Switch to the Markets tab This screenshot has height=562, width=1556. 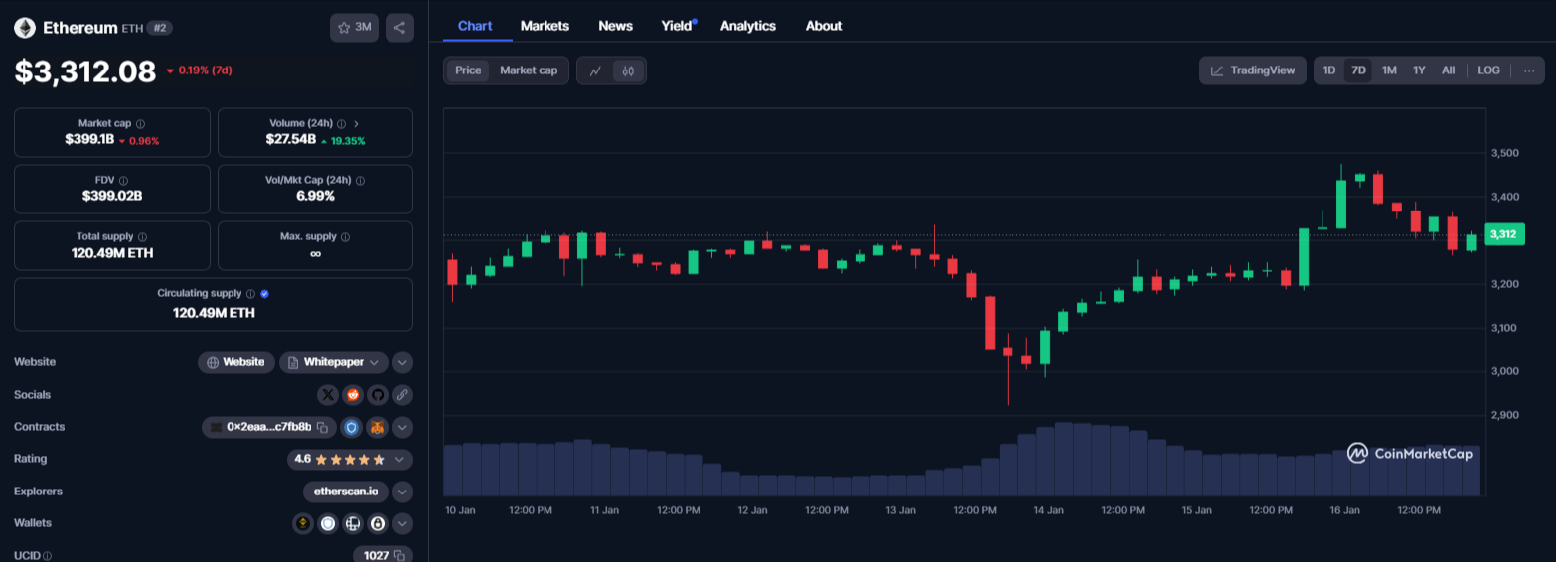[545, 26]
